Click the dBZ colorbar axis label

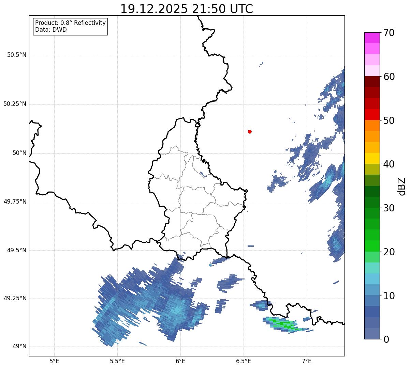pos(402,186)
